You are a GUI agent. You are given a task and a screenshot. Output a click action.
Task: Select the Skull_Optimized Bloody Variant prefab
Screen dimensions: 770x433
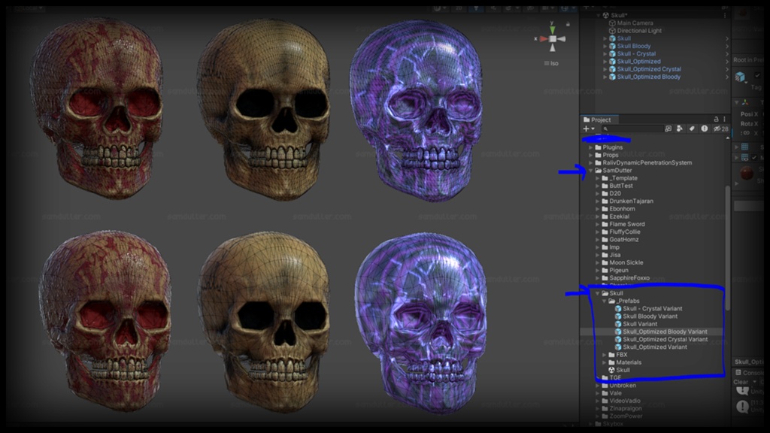point(665,332)
